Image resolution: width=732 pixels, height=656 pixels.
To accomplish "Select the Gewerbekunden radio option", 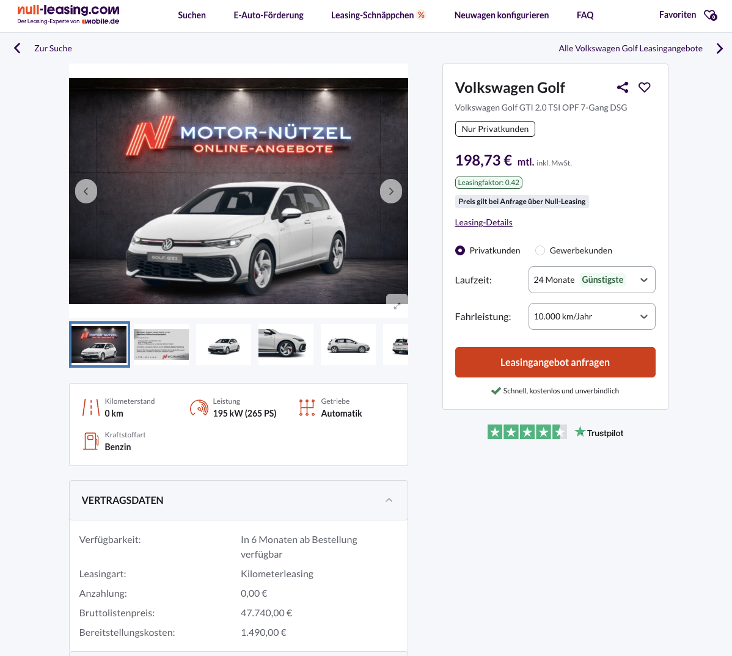I will pos(540,250).
